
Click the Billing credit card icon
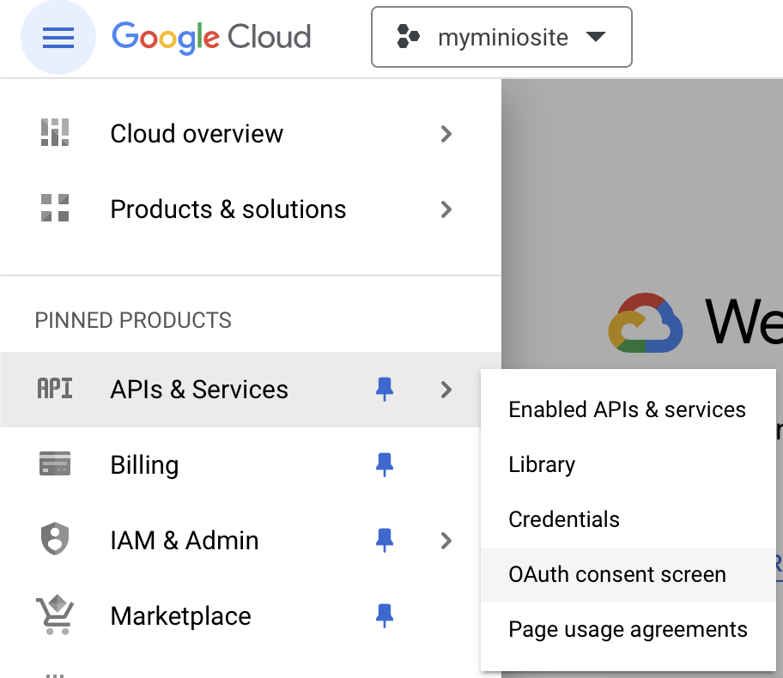point(55,464)
